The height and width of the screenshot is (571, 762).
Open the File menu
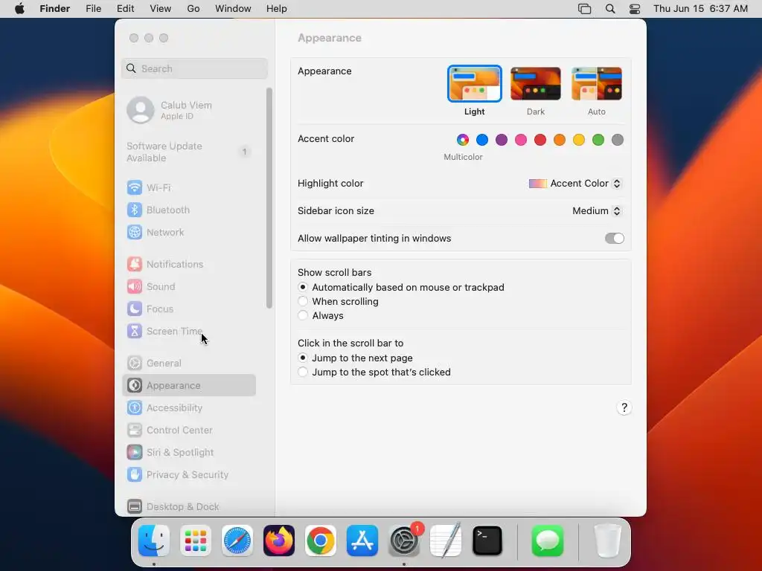click(x=93, y=9)
